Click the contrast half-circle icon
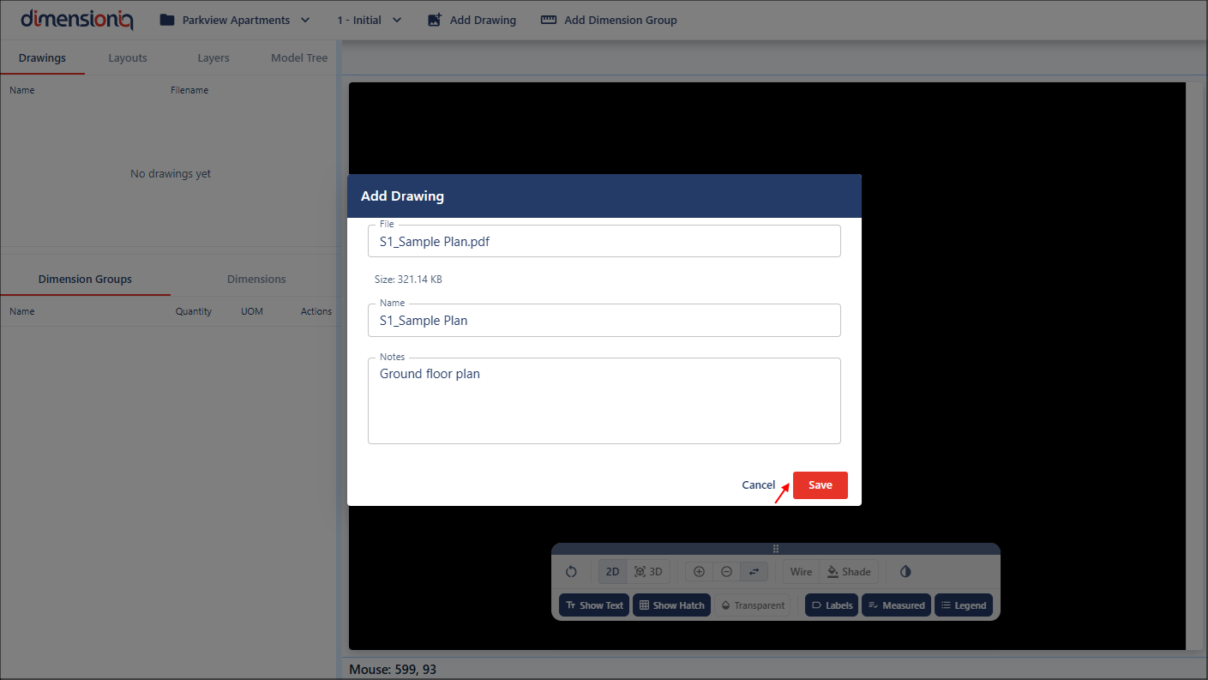The height and width of the screenshot is (680, 1208). pyautogui.click(x=905, y=572)
